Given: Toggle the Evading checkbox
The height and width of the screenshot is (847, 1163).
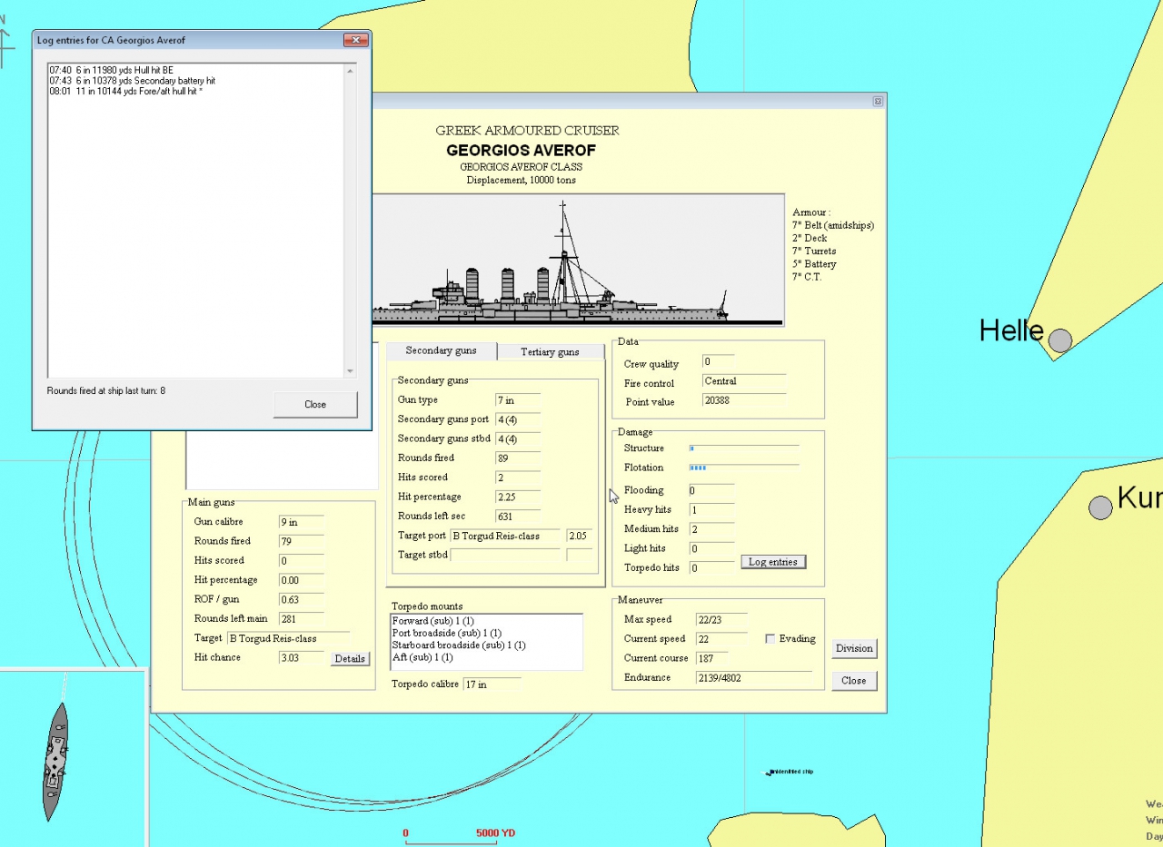Looking at the screenshot, I should (770, 639).
